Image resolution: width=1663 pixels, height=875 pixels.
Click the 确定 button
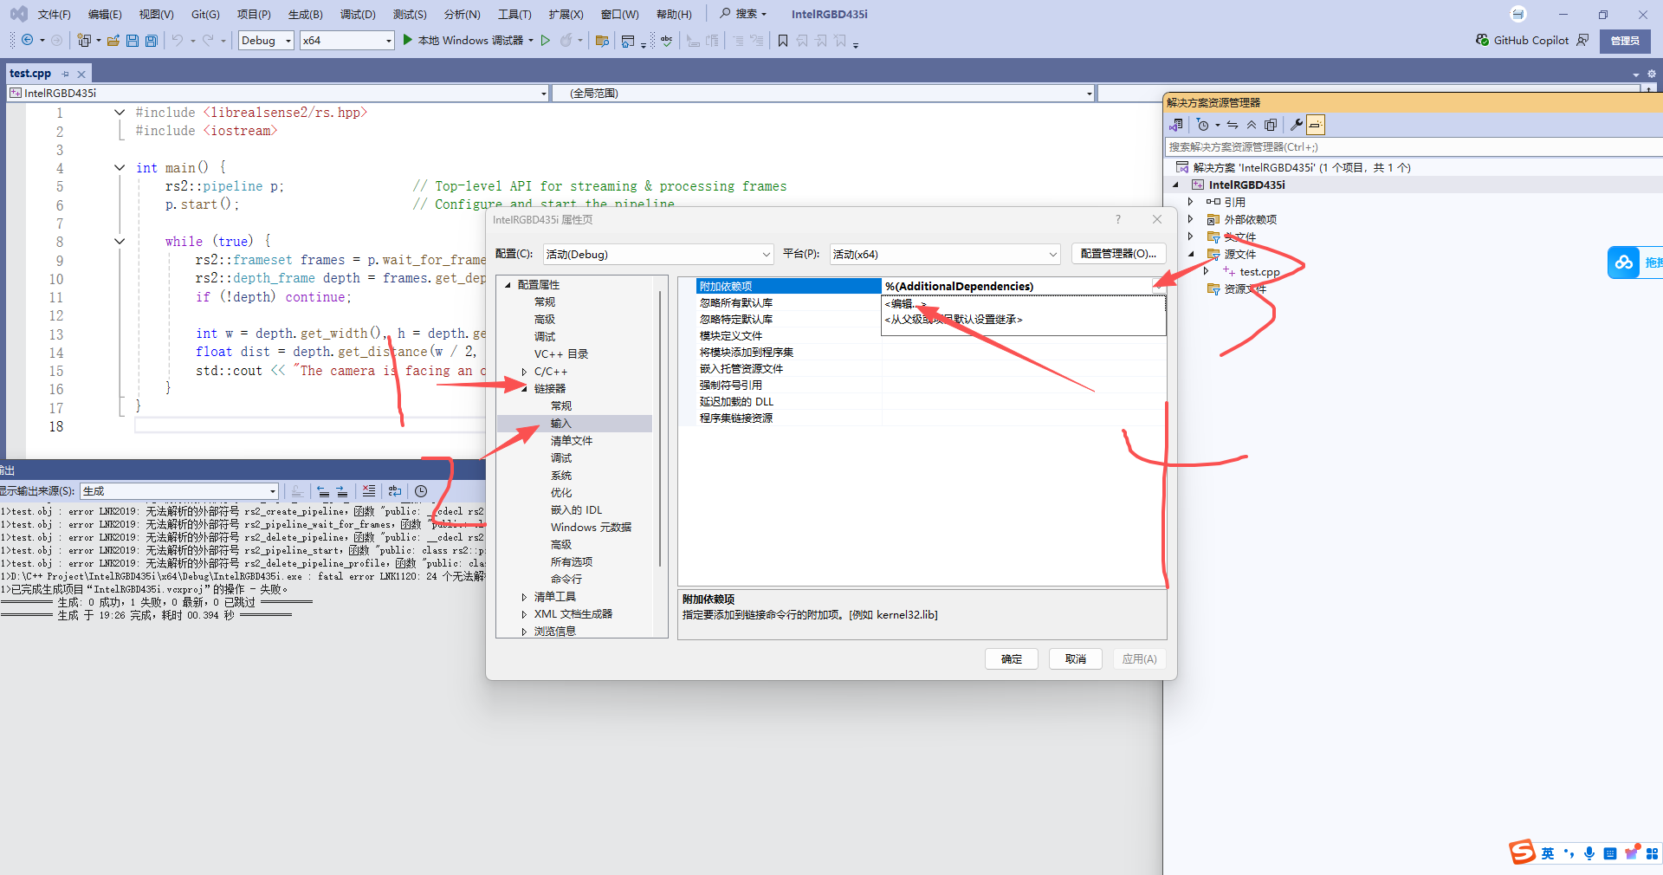[1012, 659]
